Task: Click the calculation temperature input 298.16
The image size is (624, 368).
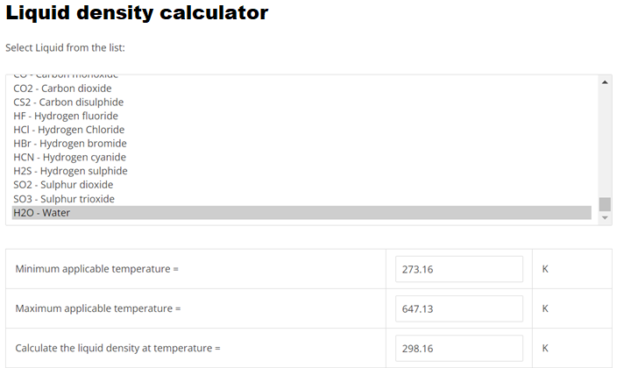Action: tap(459, 349)
